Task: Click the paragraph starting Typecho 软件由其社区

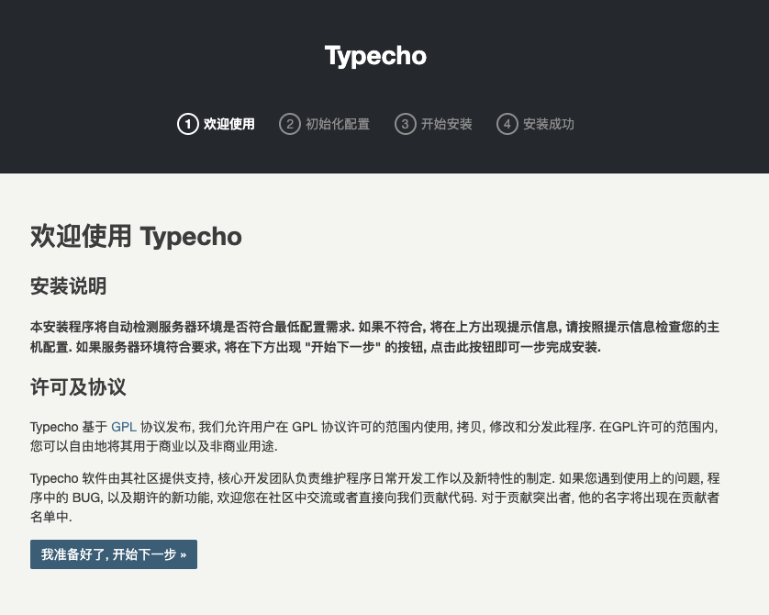Action: click(375, 498)
